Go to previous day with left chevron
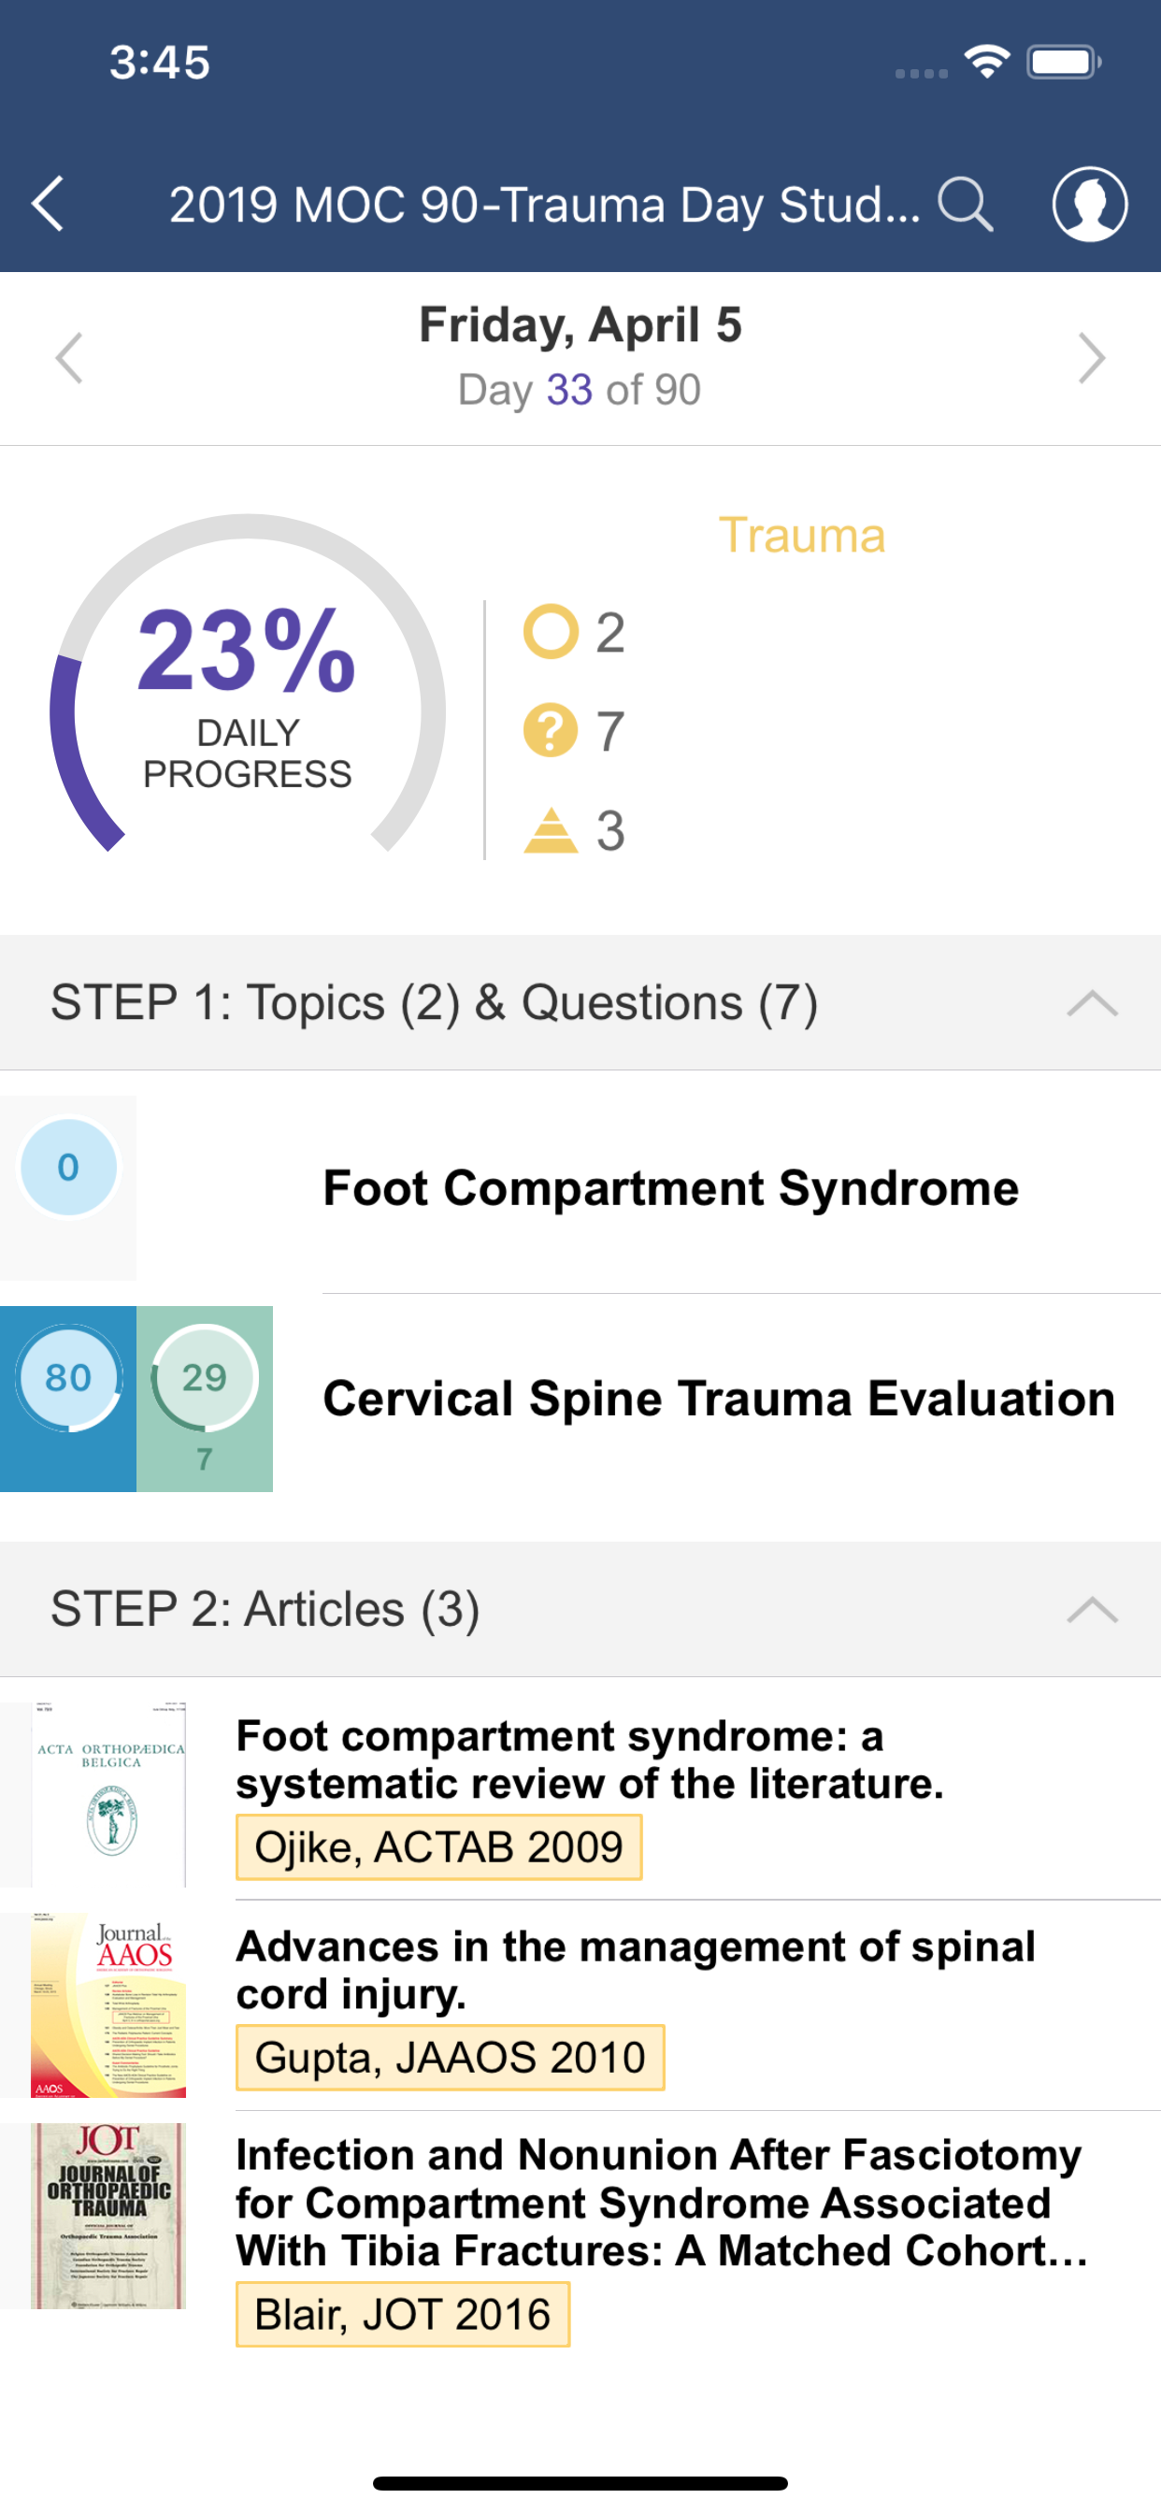The image size is (1161, 2513). point(69,358)
